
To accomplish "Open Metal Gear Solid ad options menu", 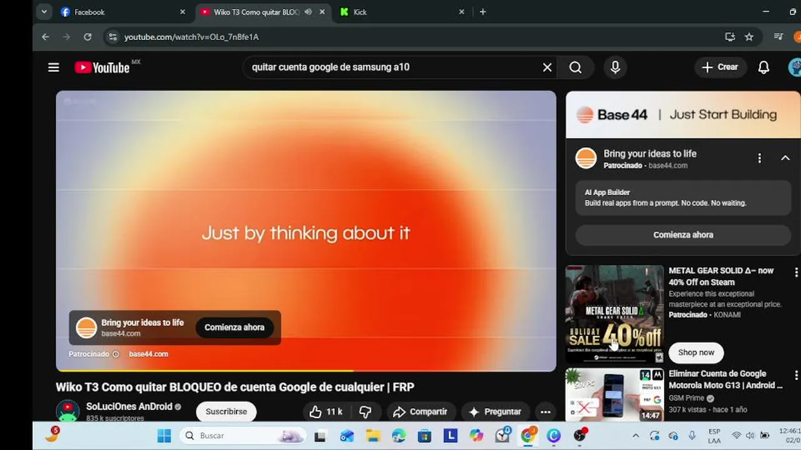I will click(x=796, y=272).
